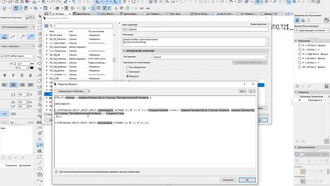Click the Сохранено tab in the lower left panel
Image resolution: width=330 pixels, height=186 pixels.
[11, 165]
